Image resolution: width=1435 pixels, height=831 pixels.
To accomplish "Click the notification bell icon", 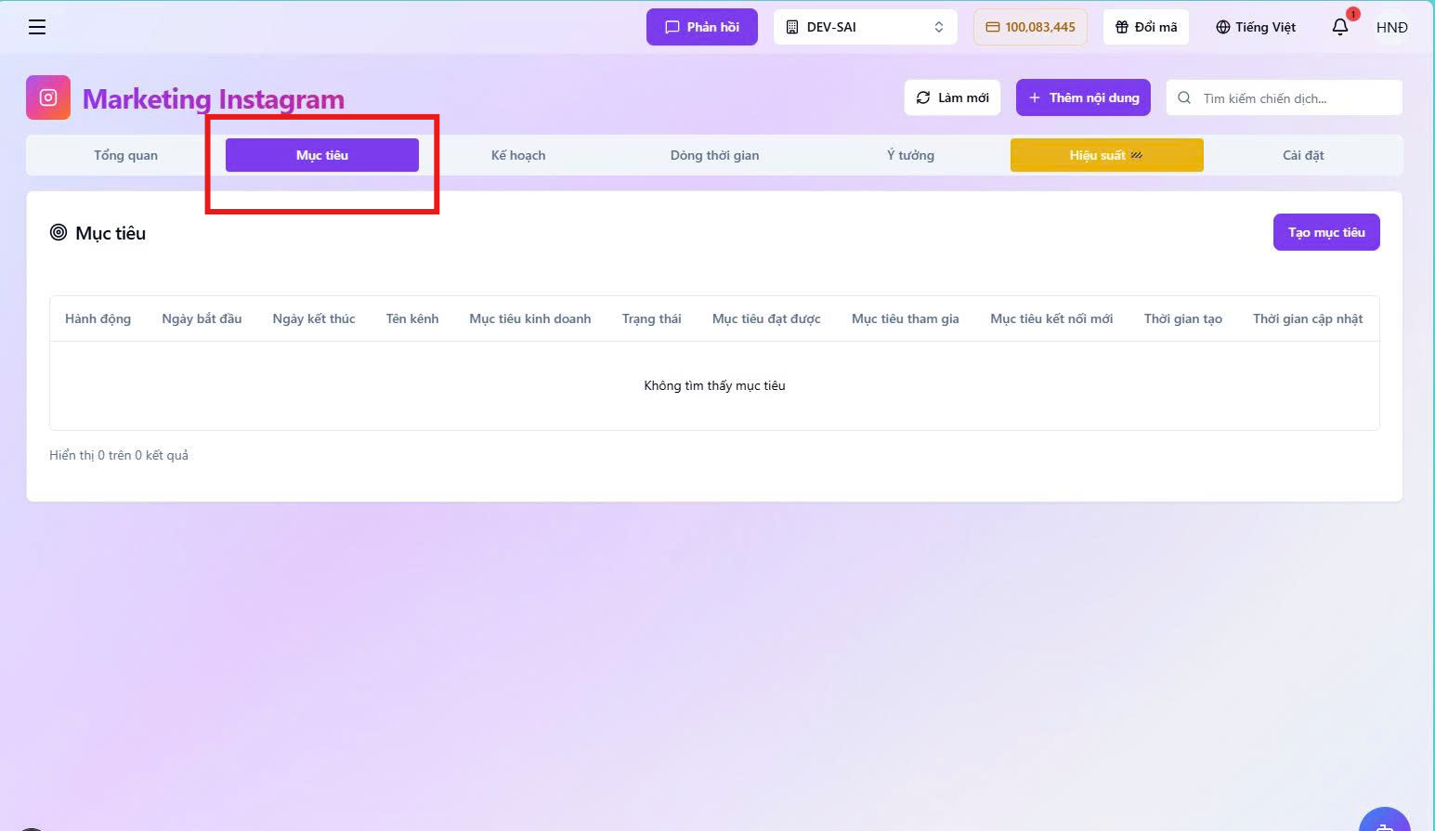I will pyautogui.click(x=1340, y=27).
